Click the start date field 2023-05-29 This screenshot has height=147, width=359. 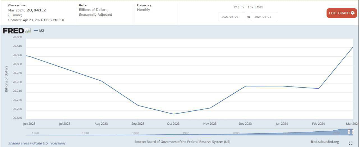(x=232, y=17)
